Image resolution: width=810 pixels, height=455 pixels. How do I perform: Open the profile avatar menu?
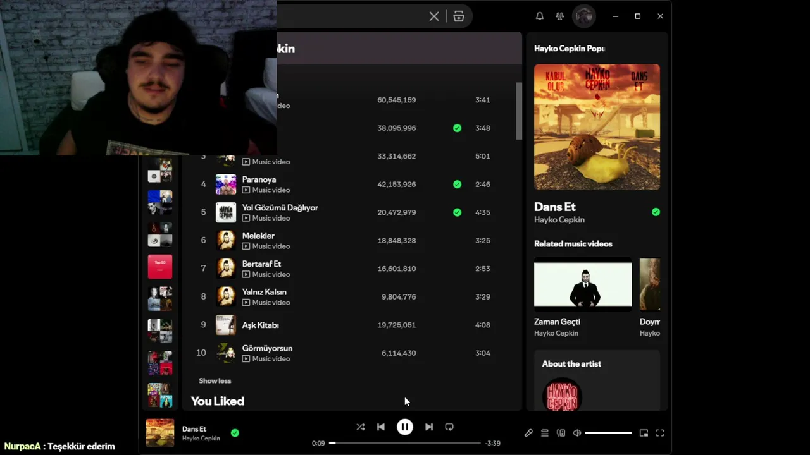click(x=584, y=16)
